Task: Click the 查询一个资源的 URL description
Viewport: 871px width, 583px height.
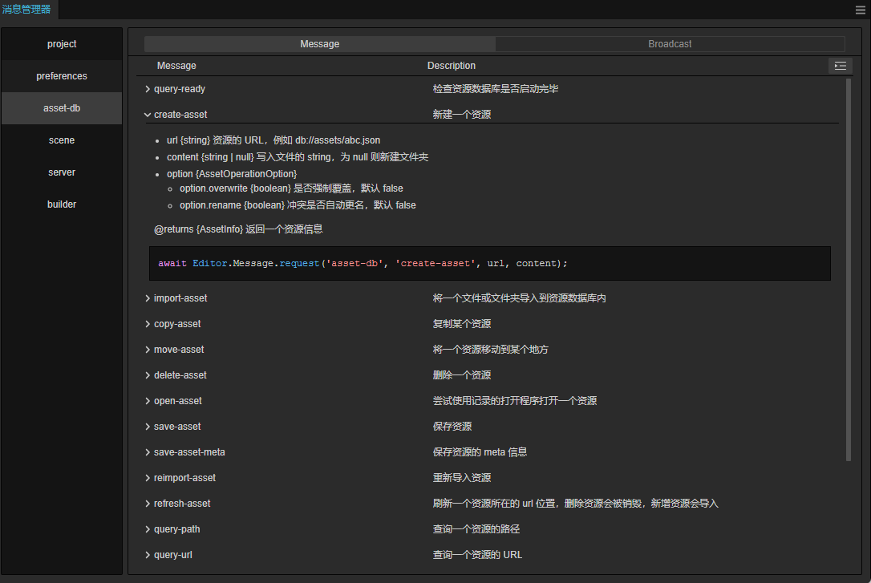Action: 478,555
